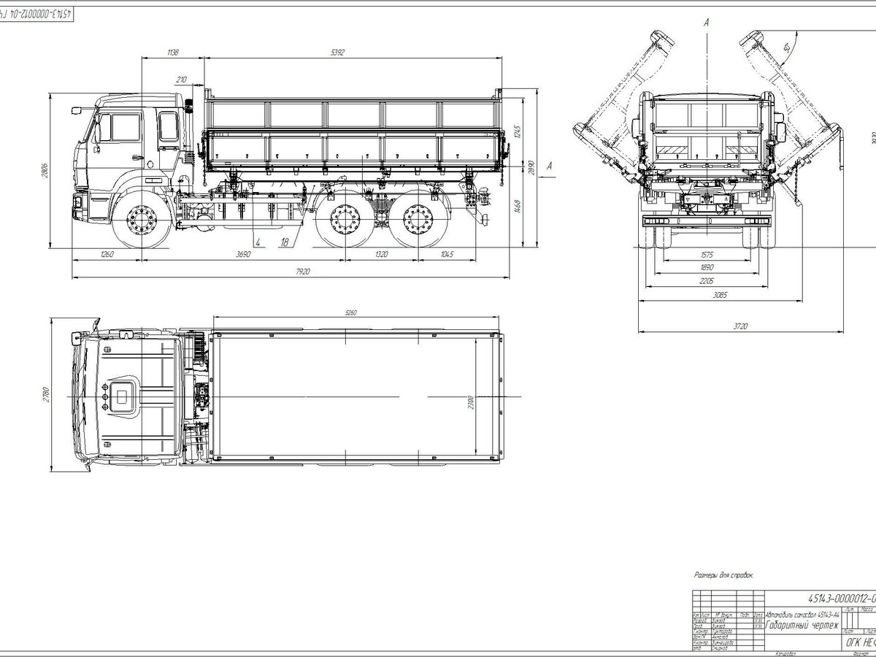
Task: Select the 2780 width dimension in top view
Action: (x=45, y=394)
